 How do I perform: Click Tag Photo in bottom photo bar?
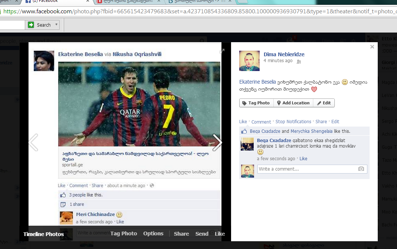(124, 233)
